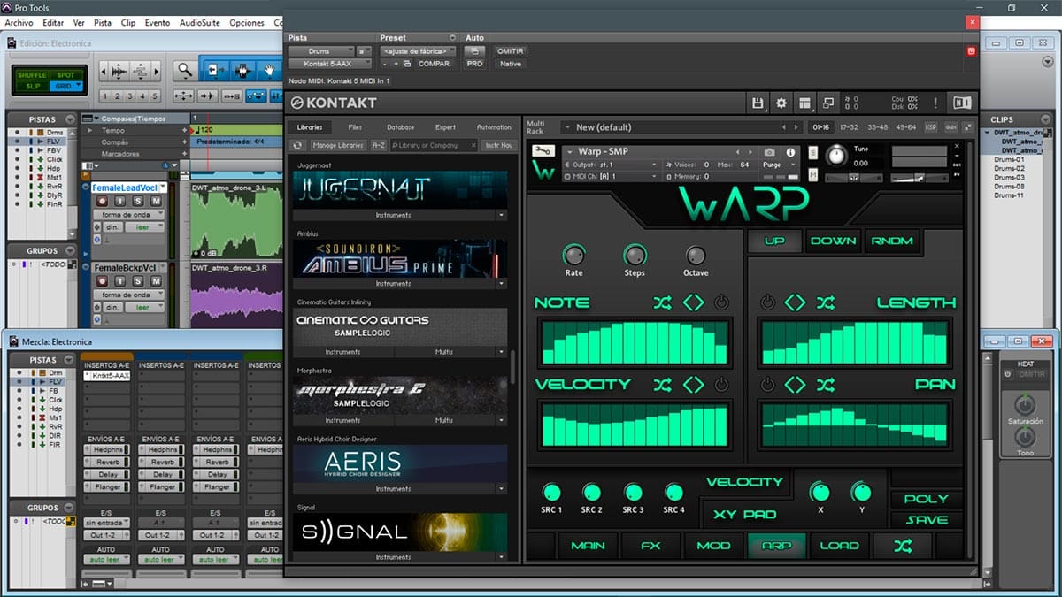Open FemaleLeadVocl forma de onda view selector

pos(128,215)
